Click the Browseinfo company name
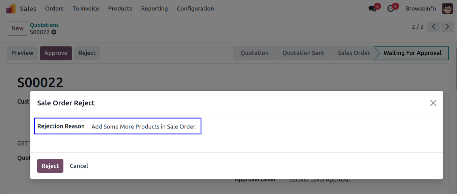Viewport: 457px width, 194px height. click(x=421, y=9)
